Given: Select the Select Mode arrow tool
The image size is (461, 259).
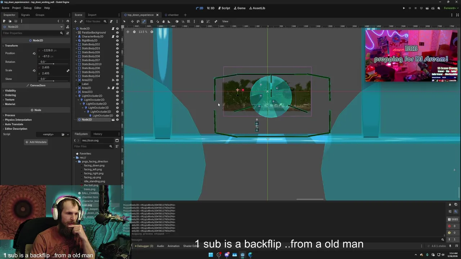Looking at the screenshot, I should point(125,21).
